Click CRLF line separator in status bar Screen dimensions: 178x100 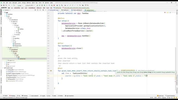pos(155,97)
